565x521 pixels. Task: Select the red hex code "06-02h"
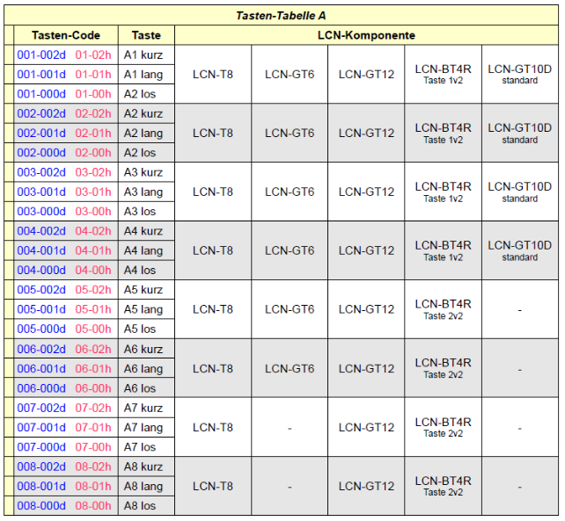tap(93, 349)
